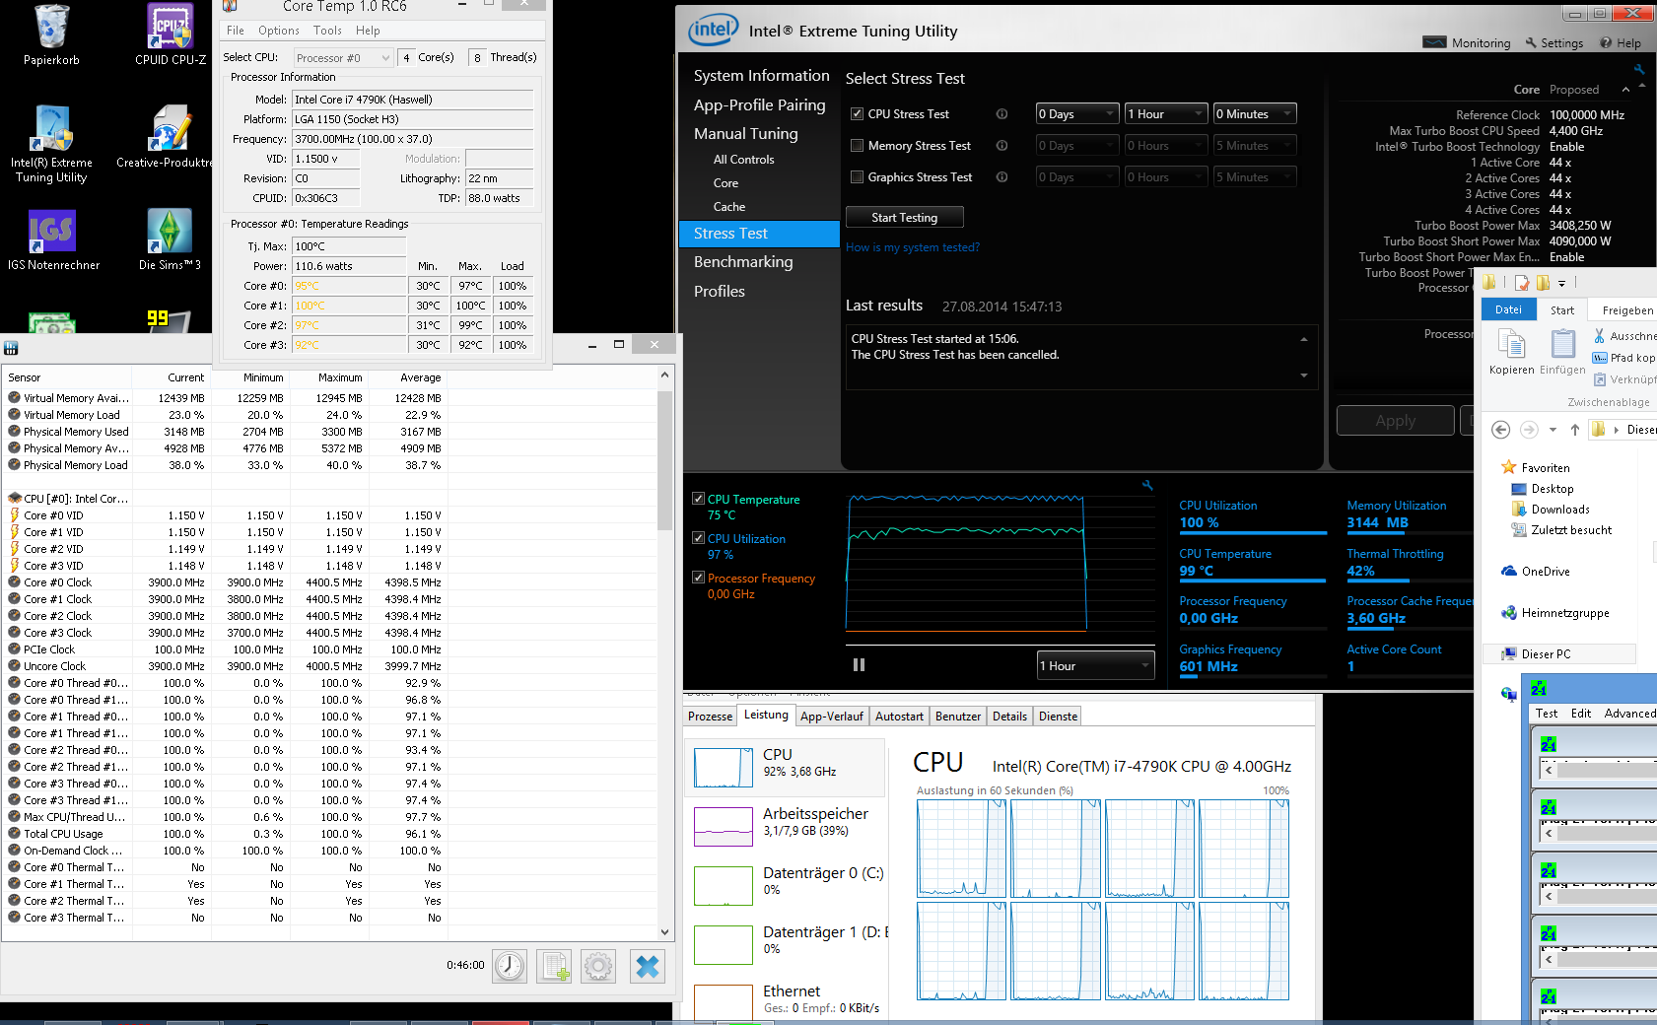Open the graph time range 1 Hour dropdown
The height and width of the screenshot is (1025, 1657).
tap(1095, 665)
